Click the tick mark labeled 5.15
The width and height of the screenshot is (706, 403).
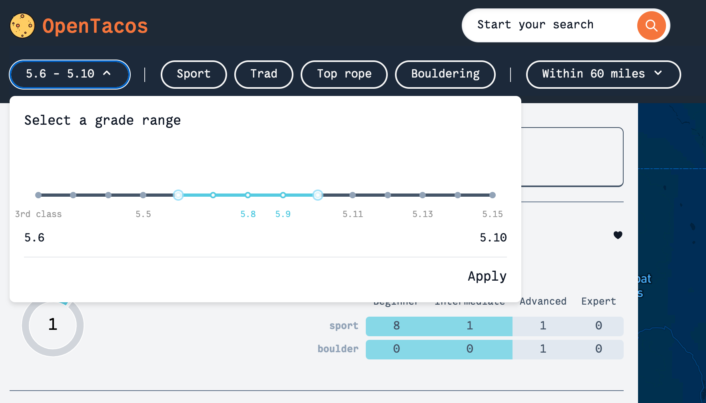(x=493, y=195)
